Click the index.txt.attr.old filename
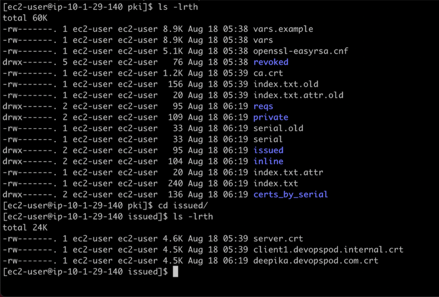Viewport: 439px width, 297px height. point(298,95)
